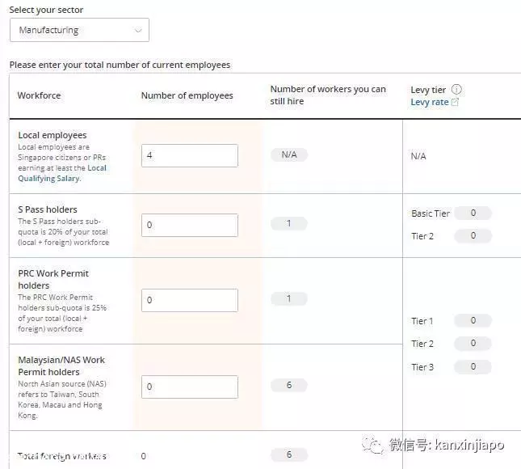This screenshot has width=521, height=469.
Task: Click PRC Work Permit hire quota badge
Action: click(x=289, y=298)
